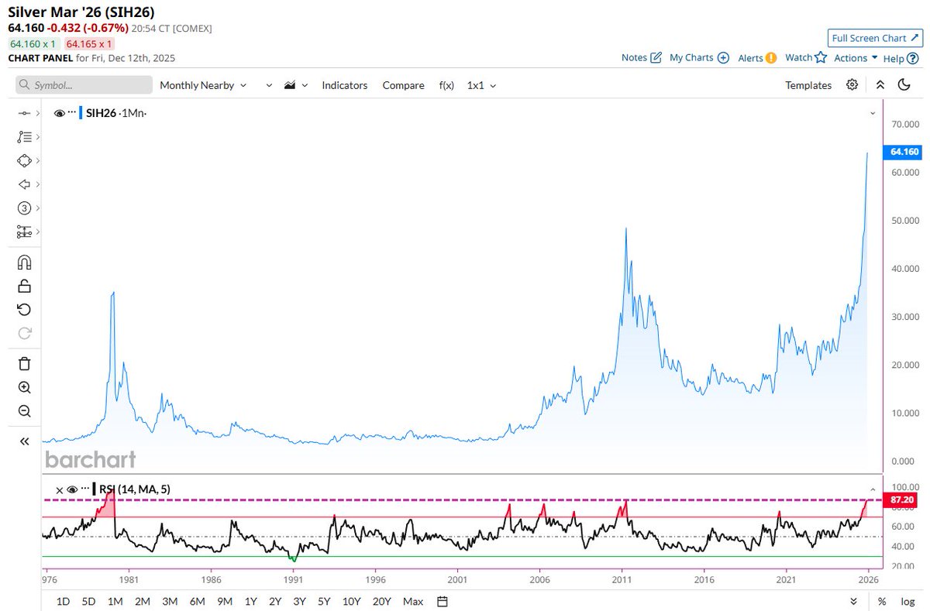Expand the line tool submenu arrow
930x611 pixels.
[x=37, y=114]
